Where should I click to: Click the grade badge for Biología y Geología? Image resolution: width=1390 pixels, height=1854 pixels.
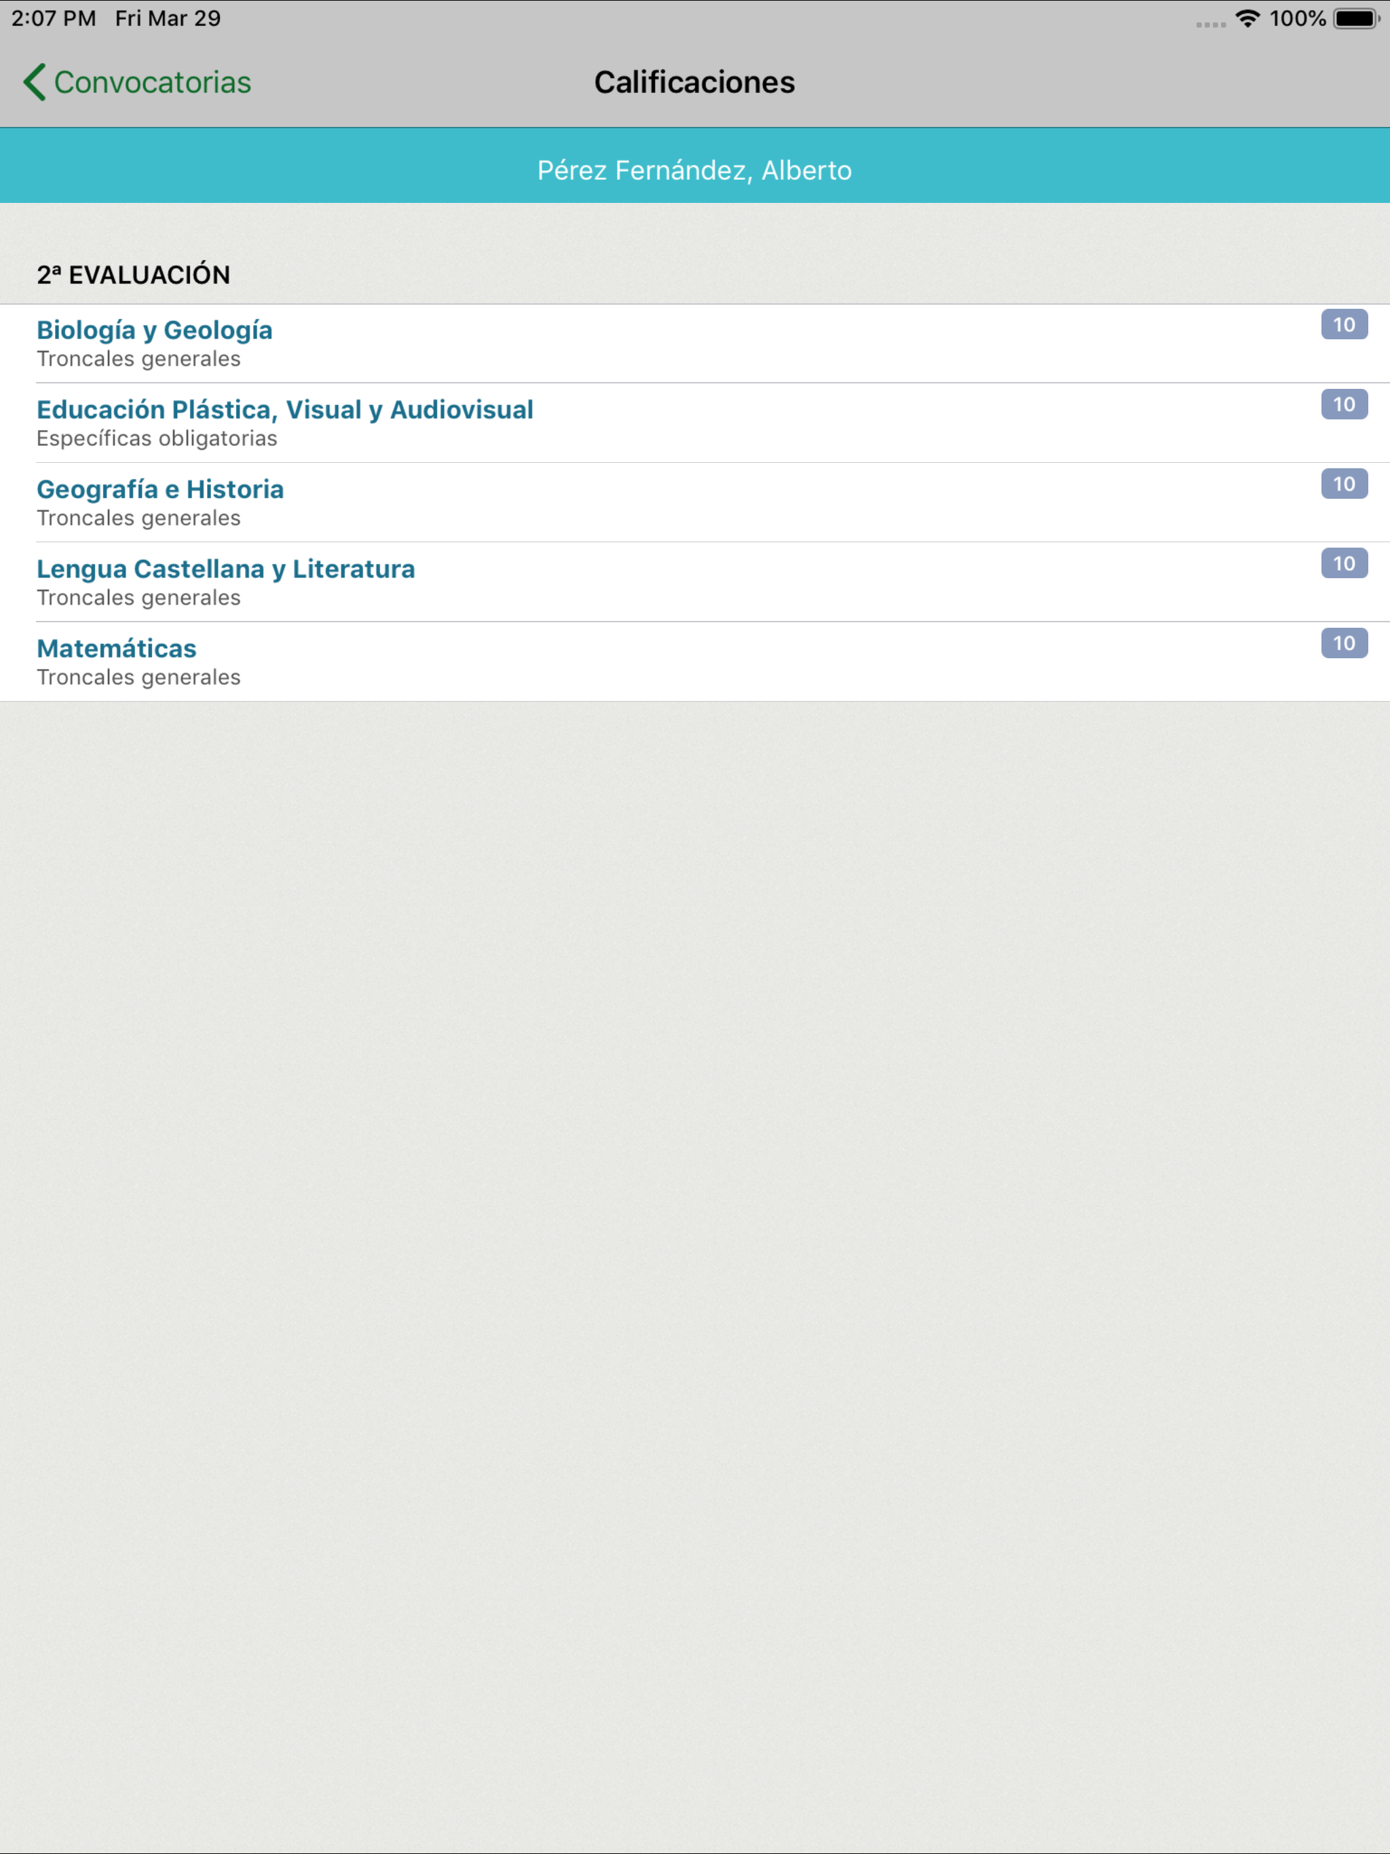point(1343,324)
